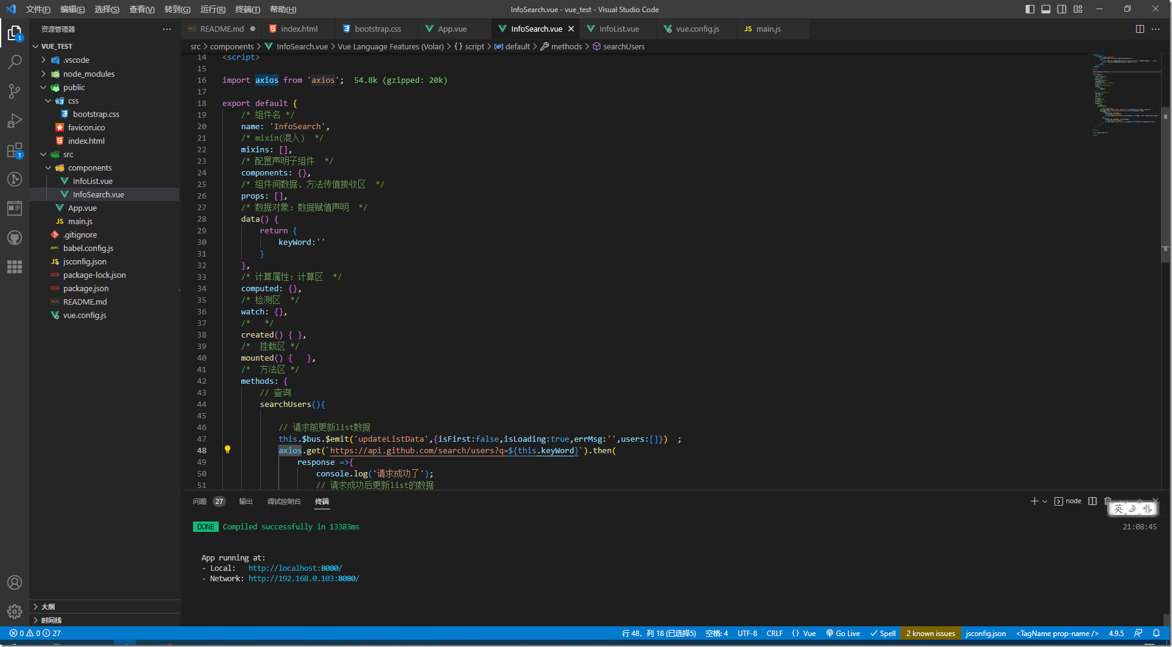Start Go Live server from status bar

842,633
